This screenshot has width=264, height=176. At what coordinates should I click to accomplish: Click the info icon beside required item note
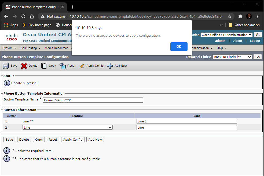7,151
